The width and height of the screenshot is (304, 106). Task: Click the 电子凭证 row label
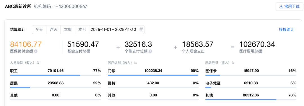(213, 83)
